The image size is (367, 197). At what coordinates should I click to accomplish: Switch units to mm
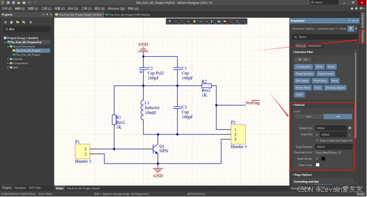click(x=309, y=116)
